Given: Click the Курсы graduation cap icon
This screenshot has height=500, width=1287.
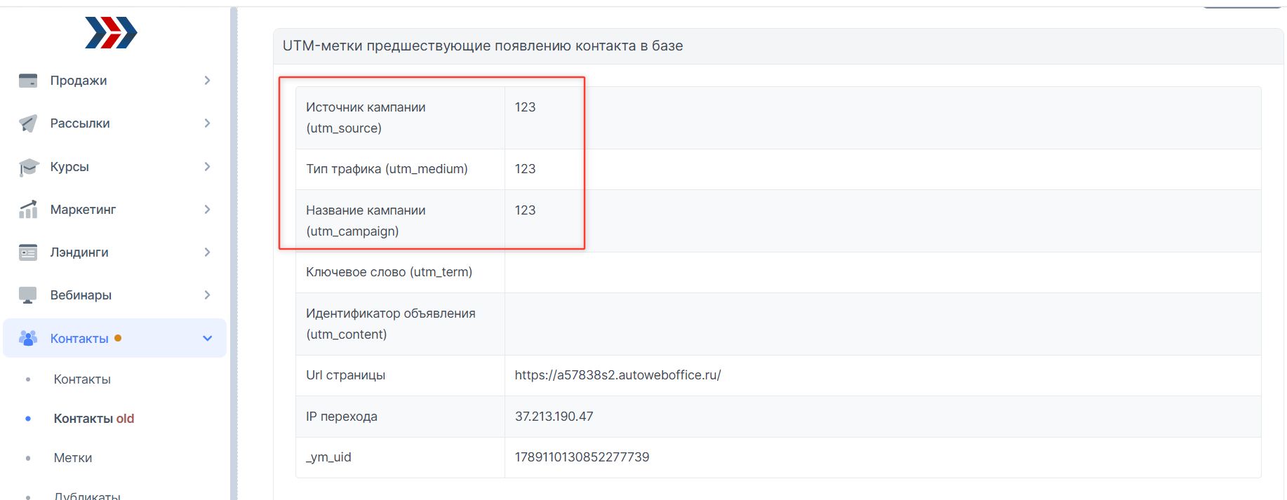Looking at the screenshot, I should 28,167.
